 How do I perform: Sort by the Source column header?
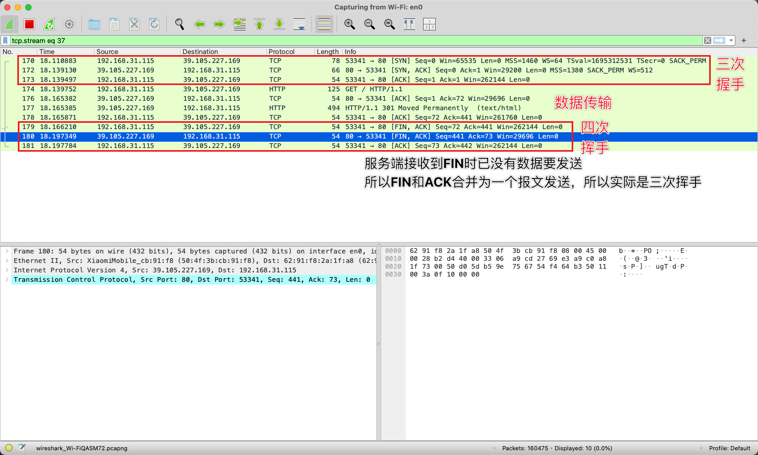(137, 51)
